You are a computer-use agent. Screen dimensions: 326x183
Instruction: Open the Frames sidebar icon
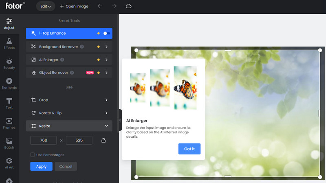[9, 123]
